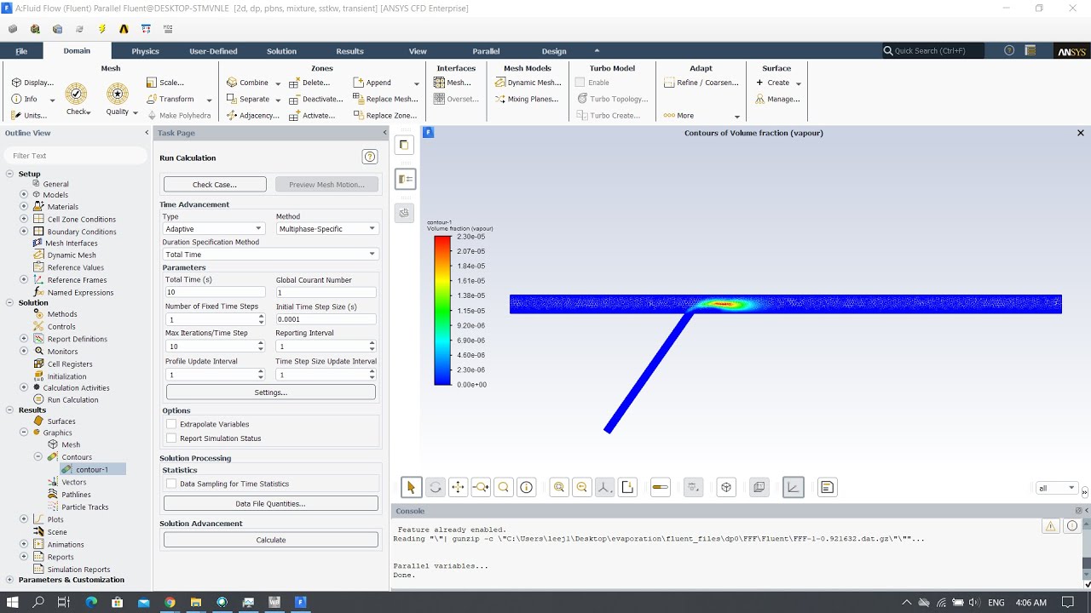Switch to the User-Defined tab

(x=213, y=51)
